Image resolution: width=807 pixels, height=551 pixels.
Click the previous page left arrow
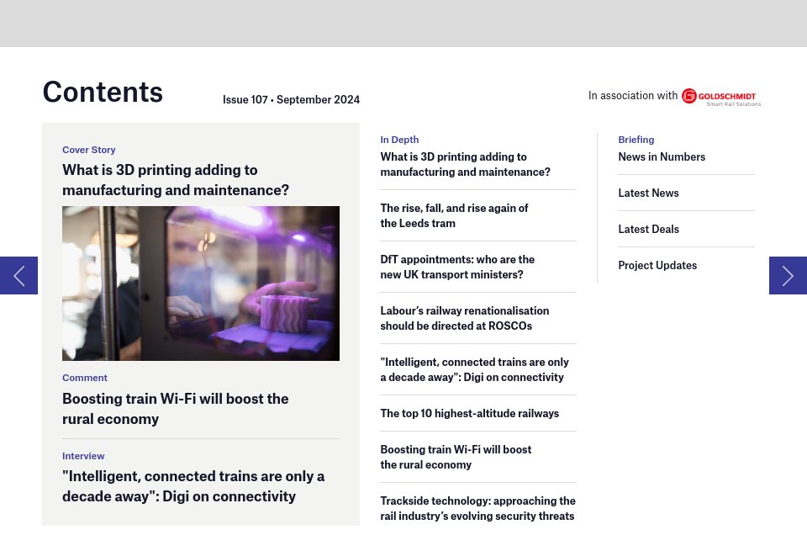coord(18,275)
